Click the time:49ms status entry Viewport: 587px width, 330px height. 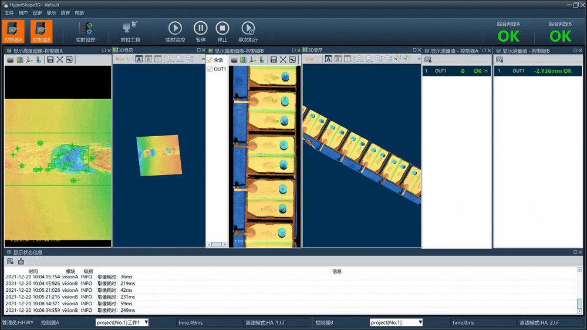[210, 322]
